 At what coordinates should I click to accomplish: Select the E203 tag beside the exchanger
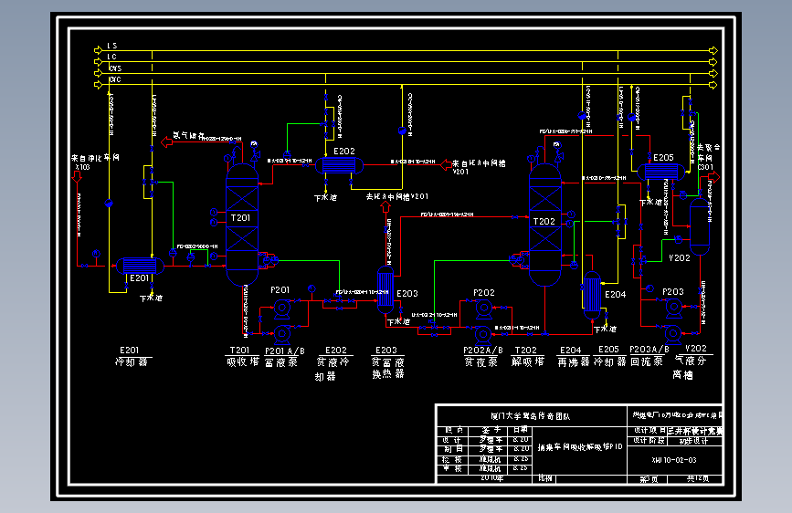(x=407, y=293)
